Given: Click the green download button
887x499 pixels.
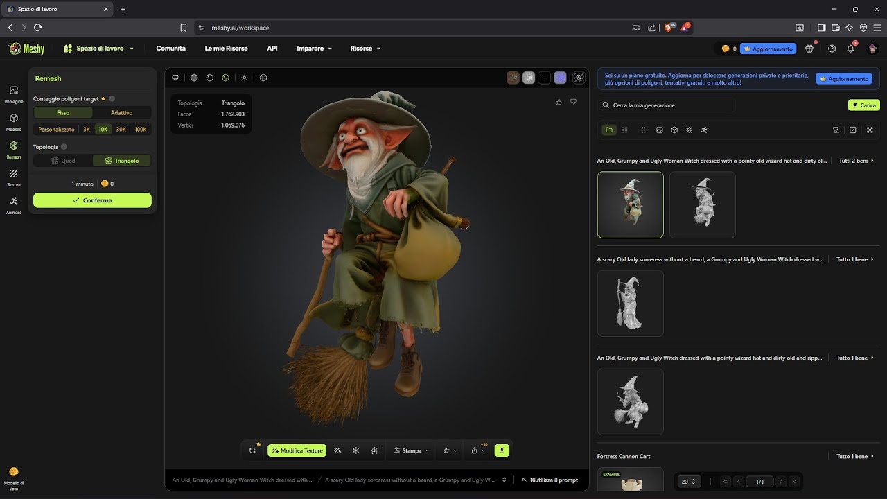Looking at the screenshot, I should tap(502, 450).
